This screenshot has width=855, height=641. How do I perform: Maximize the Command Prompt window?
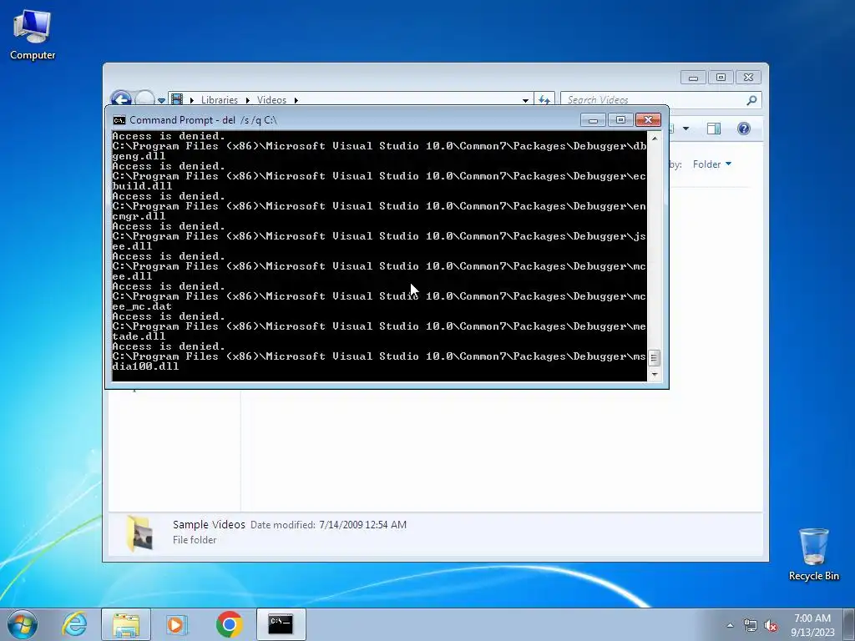[620, 120]
